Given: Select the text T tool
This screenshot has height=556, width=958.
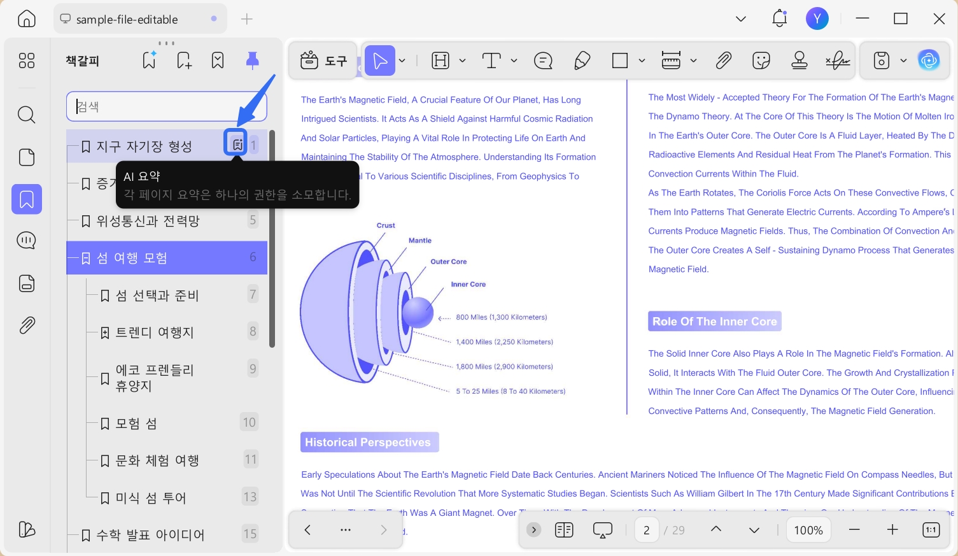Looking at the screenshot, I should click(x=491, y=61).
